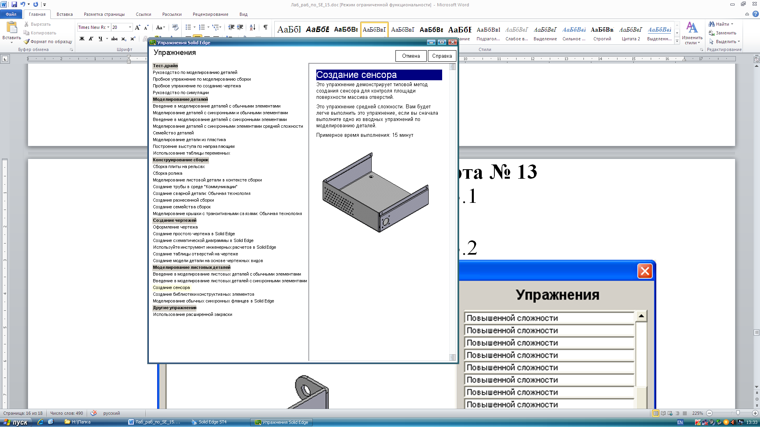This screenshot has height=427, width=760.
Task: Toggle show paragraph marks (¶)
Action: coord(266,27)
